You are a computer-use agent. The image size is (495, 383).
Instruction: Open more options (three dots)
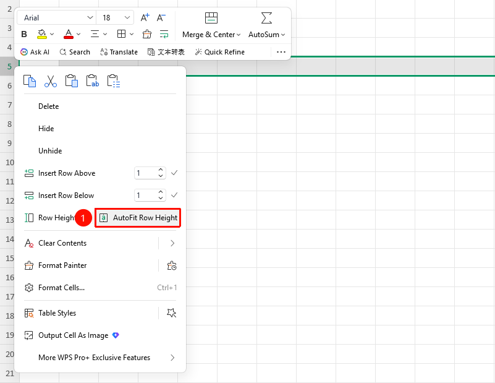281,52
